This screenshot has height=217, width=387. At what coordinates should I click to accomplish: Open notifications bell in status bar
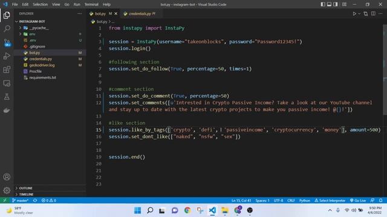tap(380, 201)
